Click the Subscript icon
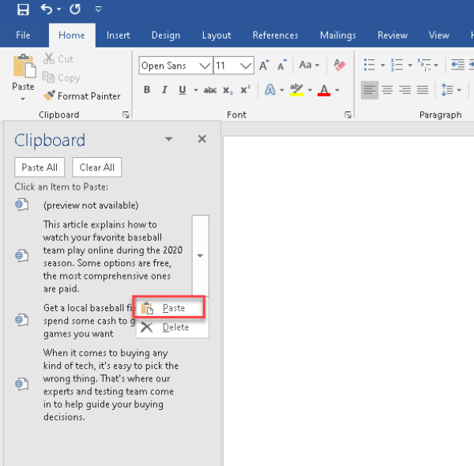474x466 pixels. (228, 90)
